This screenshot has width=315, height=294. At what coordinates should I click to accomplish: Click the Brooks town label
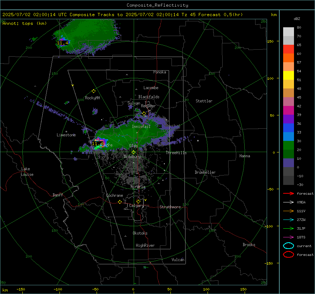click(249, 245)
